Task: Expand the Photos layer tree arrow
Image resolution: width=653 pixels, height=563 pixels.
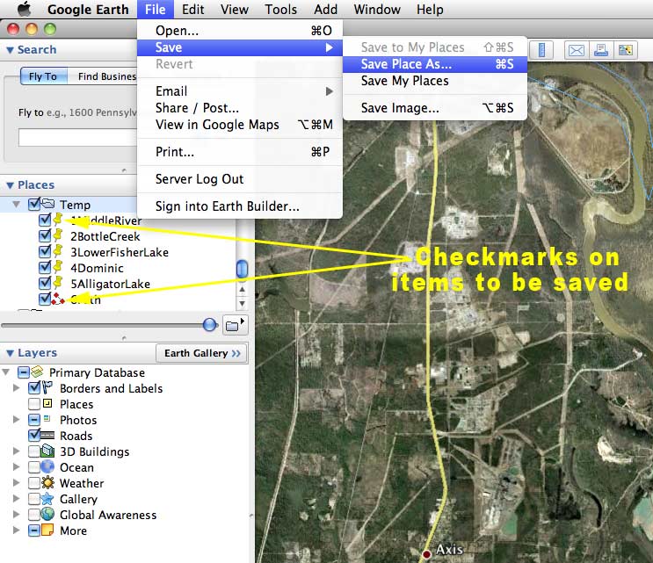Action: click(16, 420)
